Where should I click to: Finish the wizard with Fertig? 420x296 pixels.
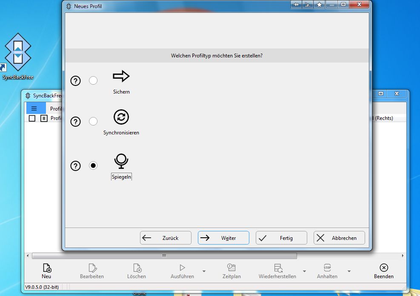[281, 238]
